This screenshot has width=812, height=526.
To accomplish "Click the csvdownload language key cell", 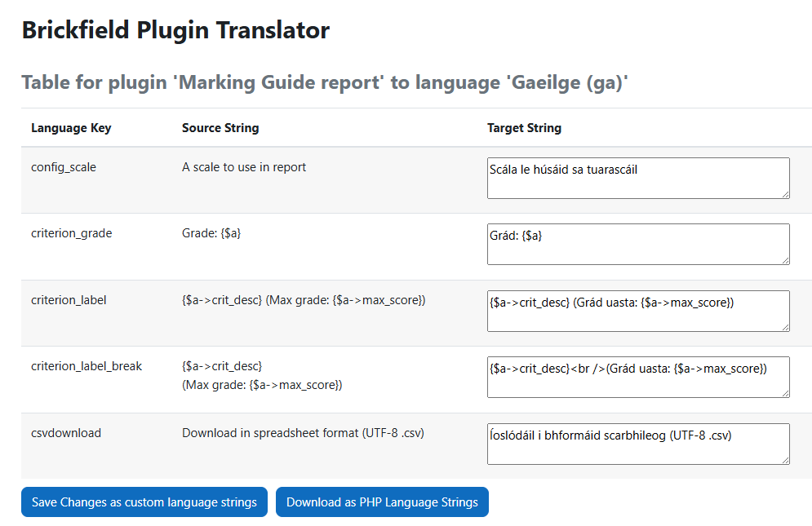I will click(66, 433).
